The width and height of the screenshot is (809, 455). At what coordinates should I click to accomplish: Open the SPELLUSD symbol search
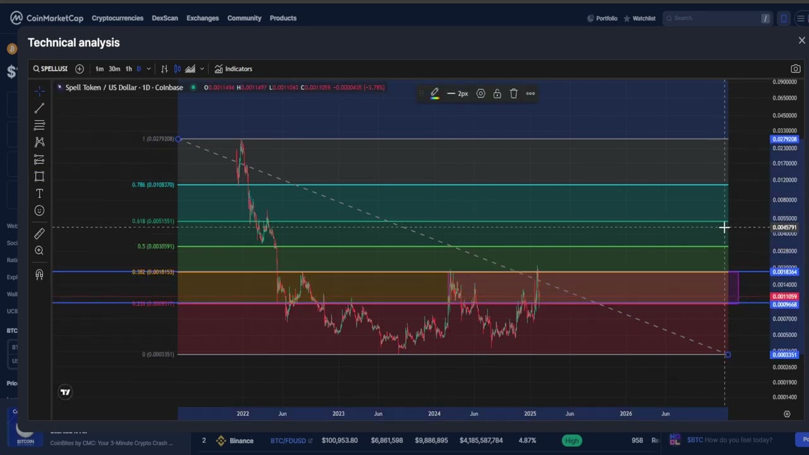point(51,69)
